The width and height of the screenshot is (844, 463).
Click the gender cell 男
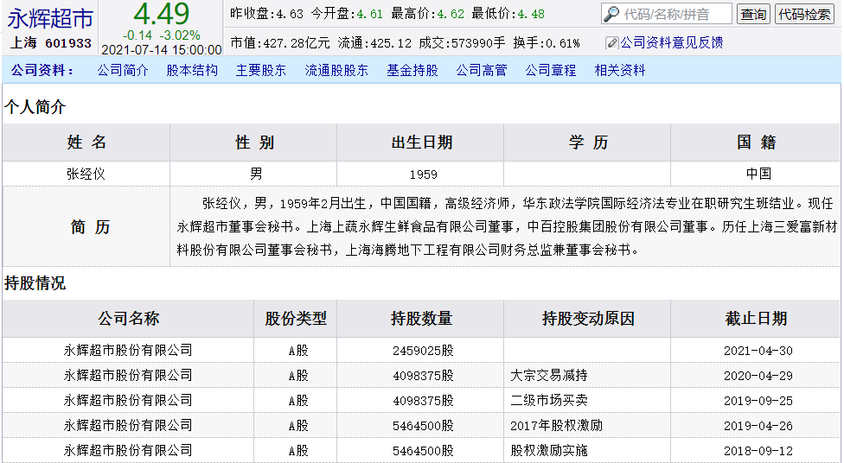coord(256,174)
